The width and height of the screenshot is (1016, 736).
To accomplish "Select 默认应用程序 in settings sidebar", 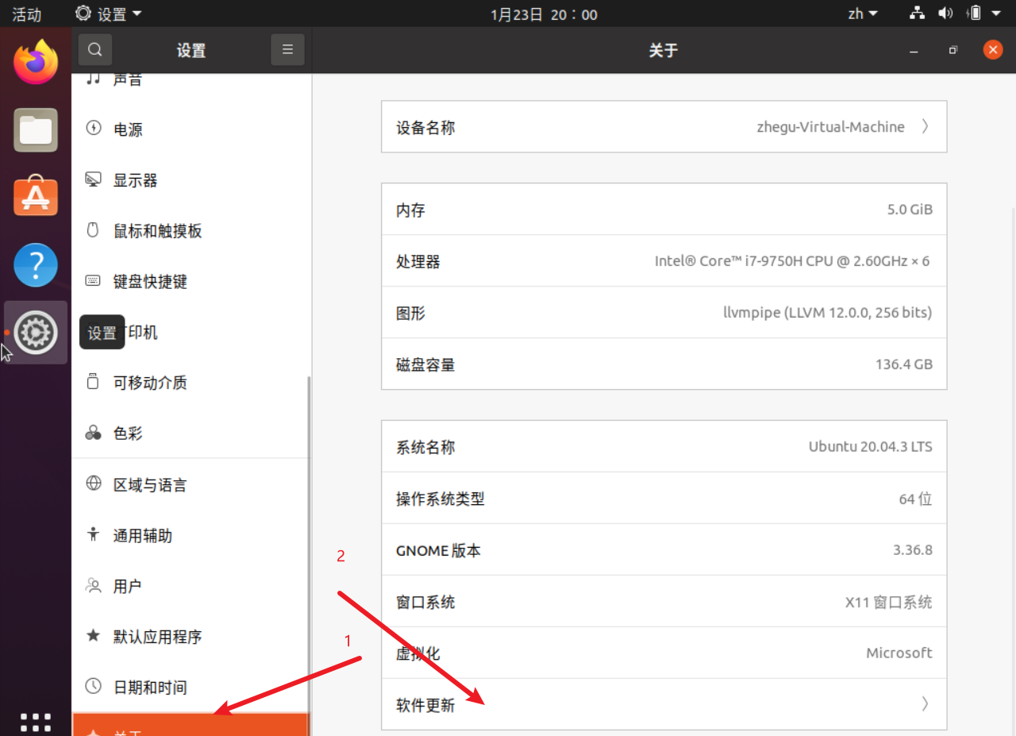I will [x=190, y=636].
